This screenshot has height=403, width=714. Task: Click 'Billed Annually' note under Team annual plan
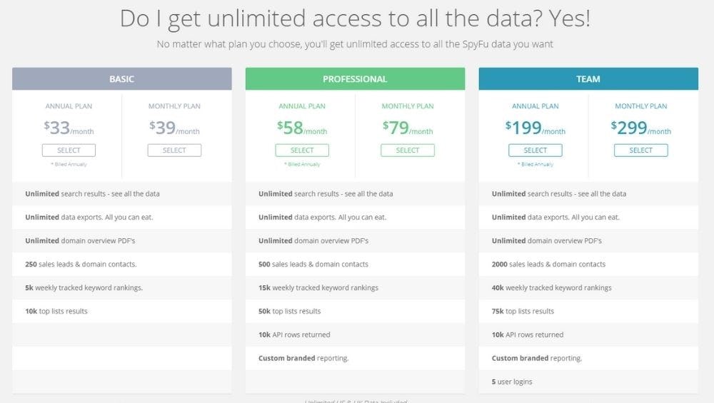535,165
